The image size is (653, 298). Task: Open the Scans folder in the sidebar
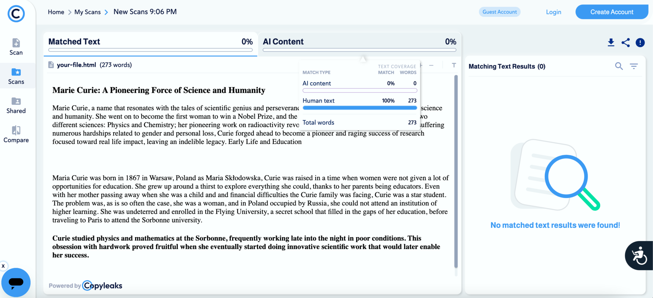pyautogui.click(x=16, y=76)
